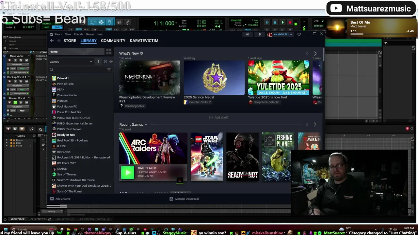Click the clips list filter funnel in Pro Tools
This screenshot has width=418, height=235.
(386, 43)
